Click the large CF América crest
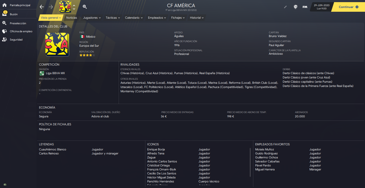Screen dimensions: 365x188 click(x=57, y=45)
